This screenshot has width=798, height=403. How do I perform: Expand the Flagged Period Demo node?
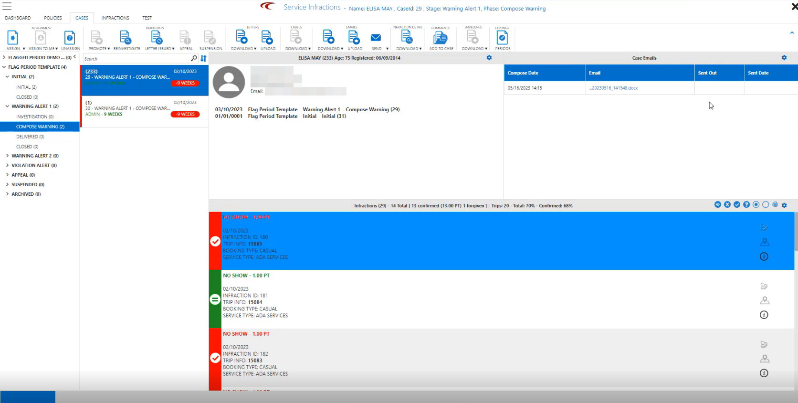click(x=4, y=57)
